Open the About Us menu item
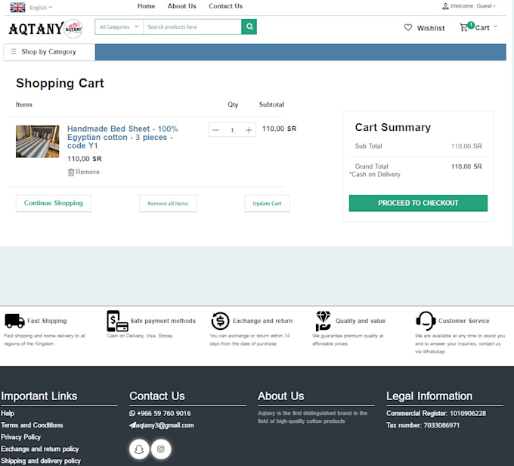The width and height of the screenshot is (514, 466). [181, 6]
